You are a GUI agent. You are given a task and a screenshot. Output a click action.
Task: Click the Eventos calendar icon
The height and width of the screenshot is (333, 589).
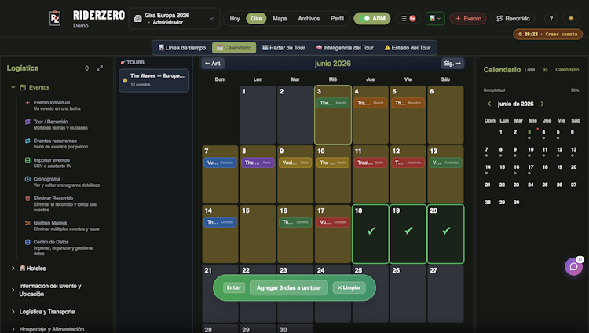click(23, 87)
